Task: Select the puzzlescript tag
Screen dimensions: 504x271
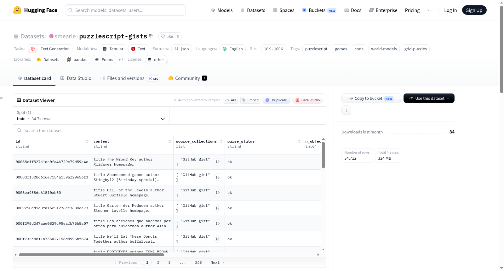Action: pyautogui.click(x=316, y=49)
